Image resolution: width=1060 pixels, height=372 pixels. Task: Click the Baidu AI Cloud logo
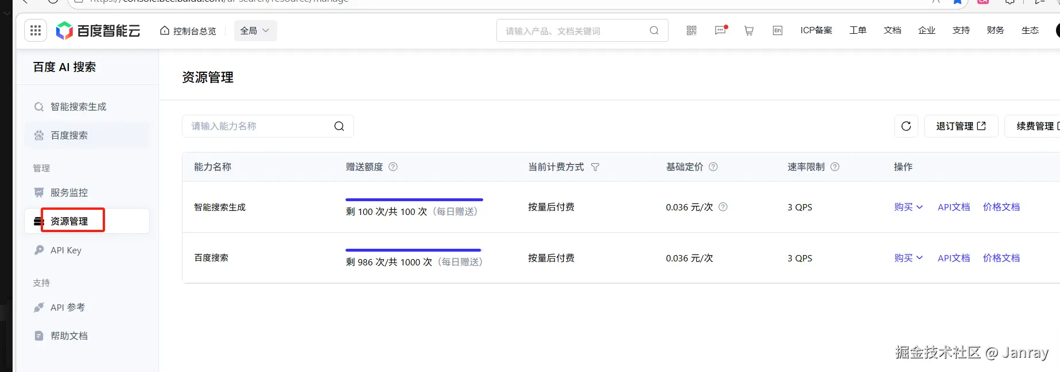(98, 30)
